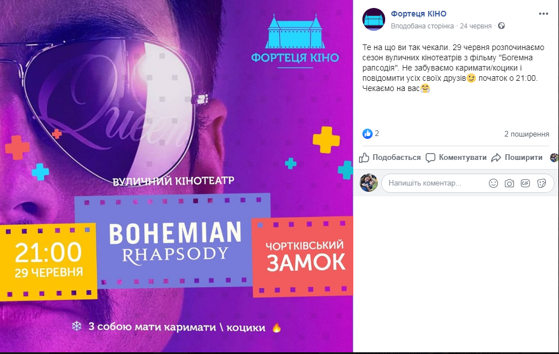This screenshot has width=559, height=354.
Task: Open the Фортеця КІНО page name link
Action: (418, 14)
